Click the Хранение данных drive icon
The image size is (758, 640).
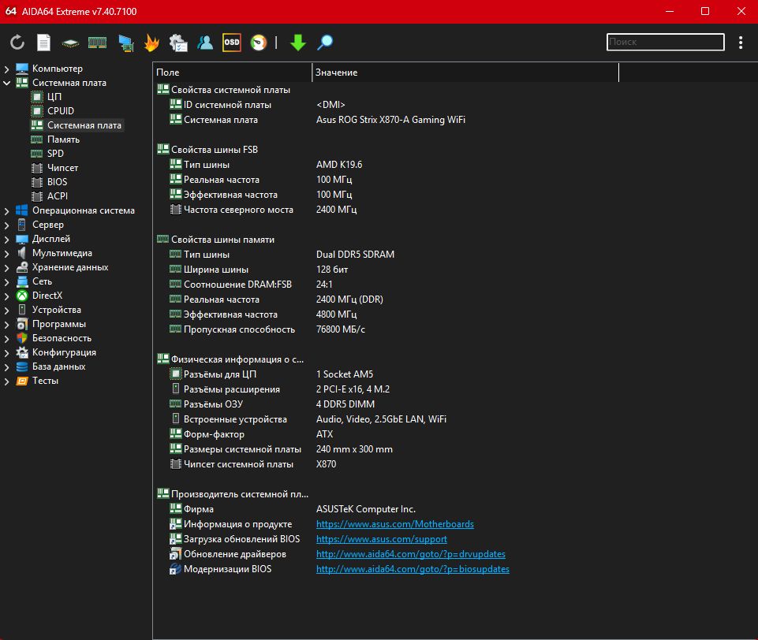coord(22,267)
